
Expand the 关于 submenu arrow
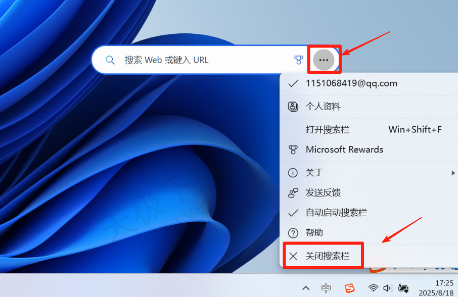pos(452,173)
